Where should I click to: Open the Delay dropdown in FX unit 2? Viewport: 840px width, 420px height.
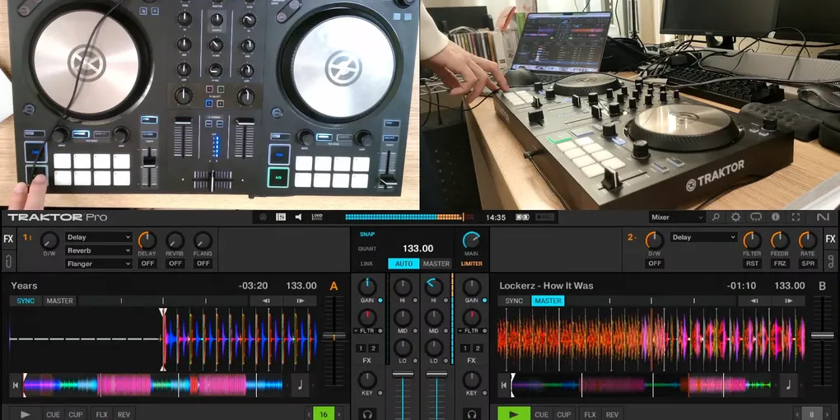[x=703, y=237]
